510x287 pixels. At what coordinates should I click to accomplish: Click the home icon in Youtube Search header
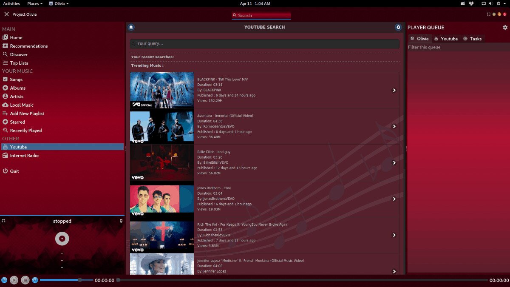click(131, 27)
